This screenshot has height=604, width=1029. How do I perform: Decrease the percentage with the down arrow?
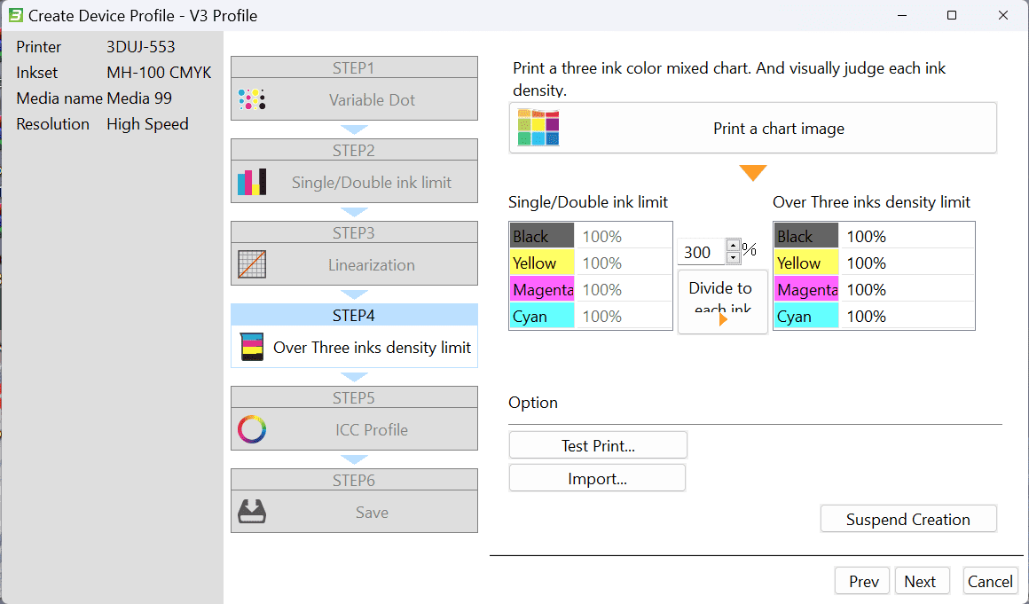(733, 257)
